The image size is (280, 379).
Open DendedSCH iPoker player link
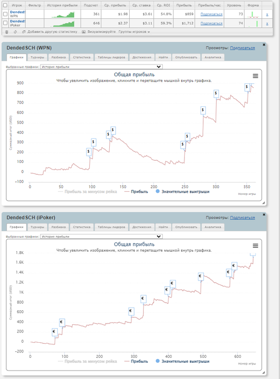(x=18, y=21)
